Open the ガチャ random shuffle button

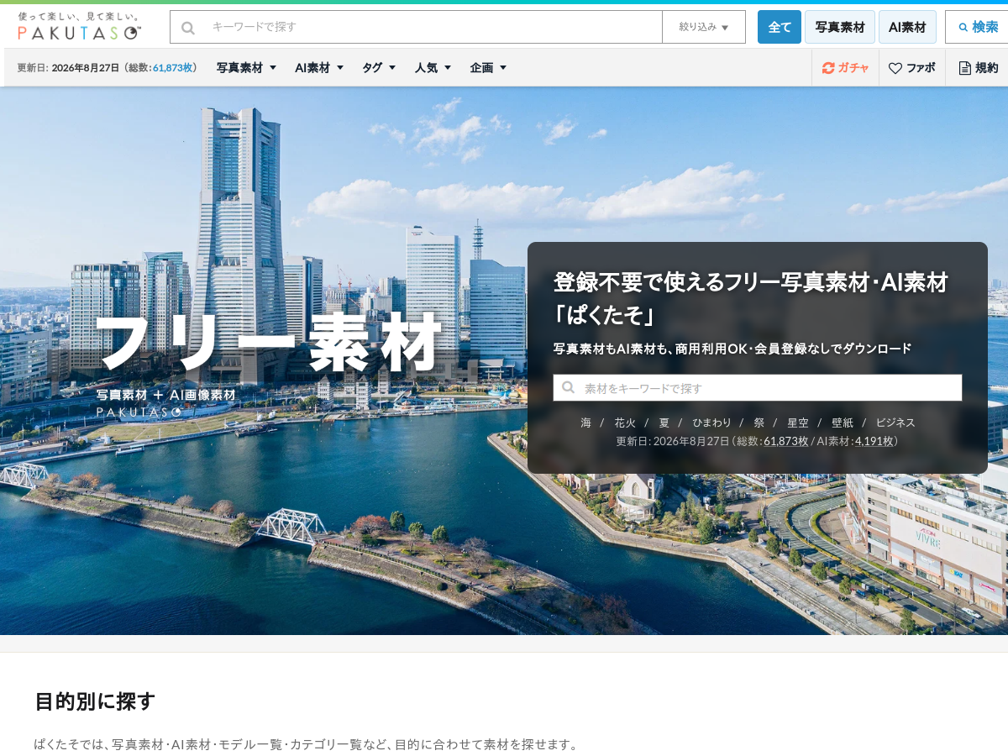pyautogui.click(x=845, y=68)
